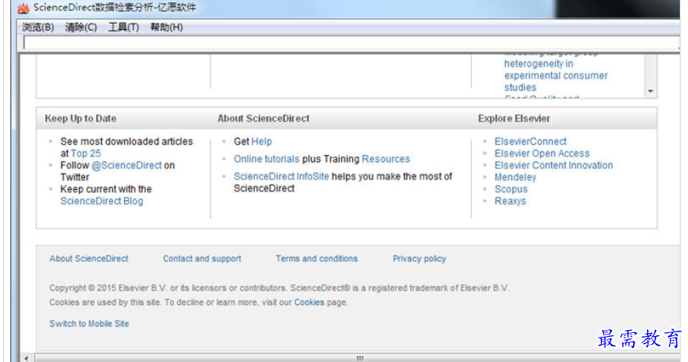Image resolution: width=688 pixels, height=362 pixels.
Task: Click the horizontal scrollbar thumb at bottom
Action: point(357,358)
